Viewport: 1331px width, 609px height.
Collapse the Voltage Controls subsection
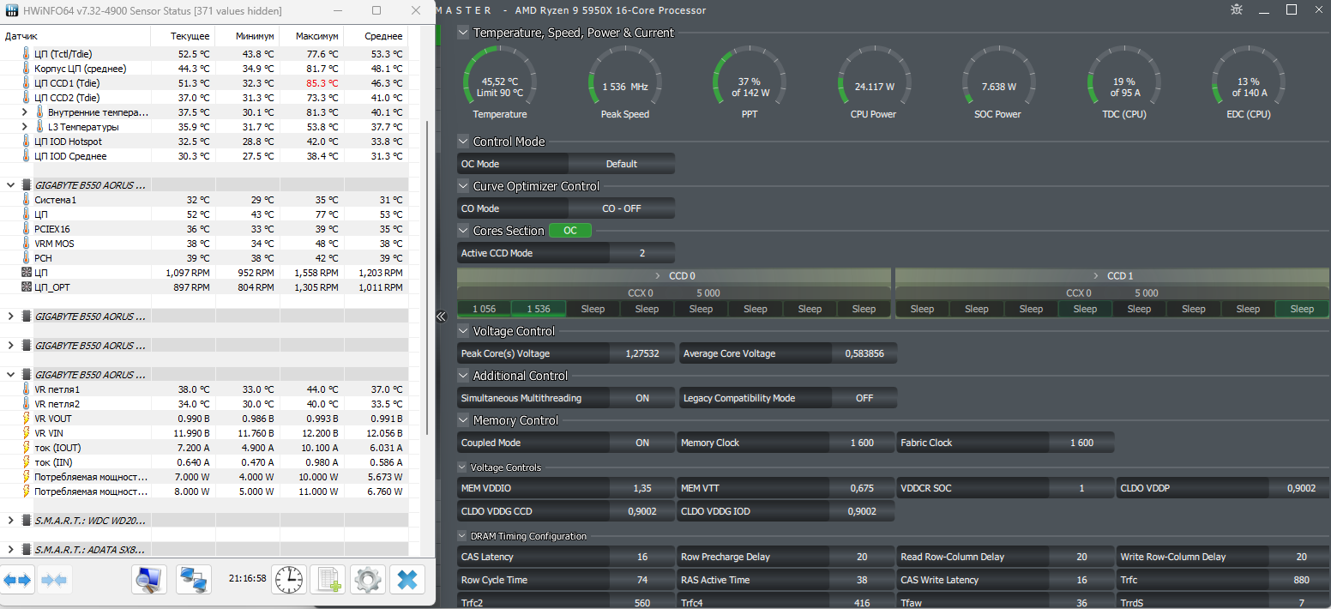(x=462, y=467)
